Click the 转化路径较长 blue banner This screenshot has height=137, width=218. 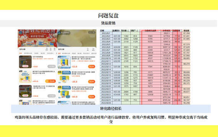(111, 108)
